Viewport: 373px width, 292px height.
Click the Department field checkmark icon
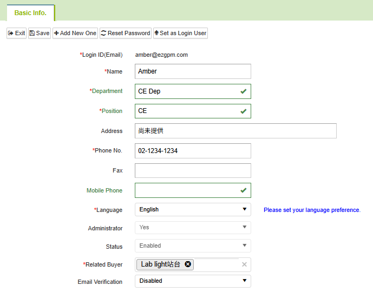coord(244,91)
